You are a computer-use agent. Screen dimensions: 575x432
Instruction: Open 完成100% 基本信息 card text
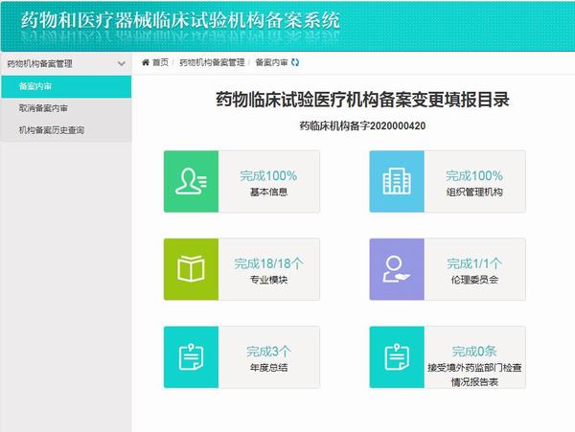[267, 182]
